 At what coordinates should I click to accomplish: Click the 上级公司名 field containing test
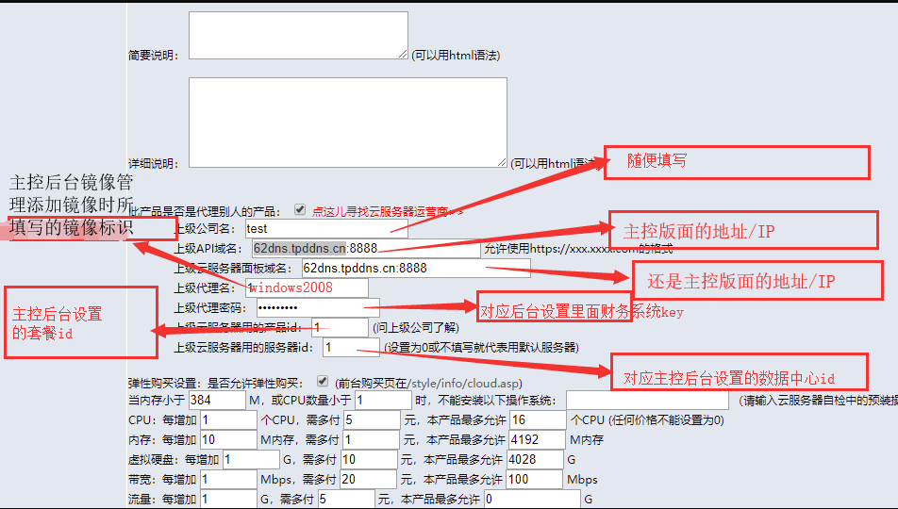(326, 228)
